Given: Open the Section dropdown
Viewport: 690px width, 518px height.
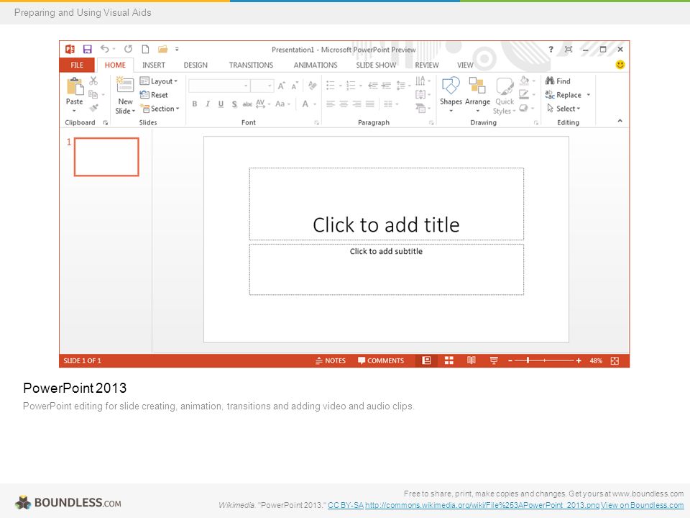Looking at the screenshot, I should click(160, 109).
